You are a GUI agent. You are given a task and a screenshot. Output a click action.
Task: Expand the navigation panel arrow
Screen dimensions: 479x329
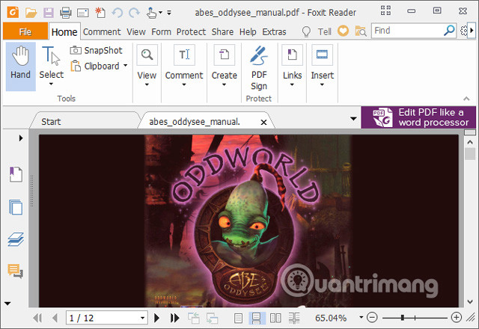point(20,138)
